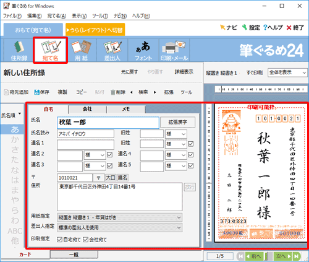This screenshot has height=262, width=309.
Task: Click the 〒 postal code lookup button
Action: click(98, 178)
